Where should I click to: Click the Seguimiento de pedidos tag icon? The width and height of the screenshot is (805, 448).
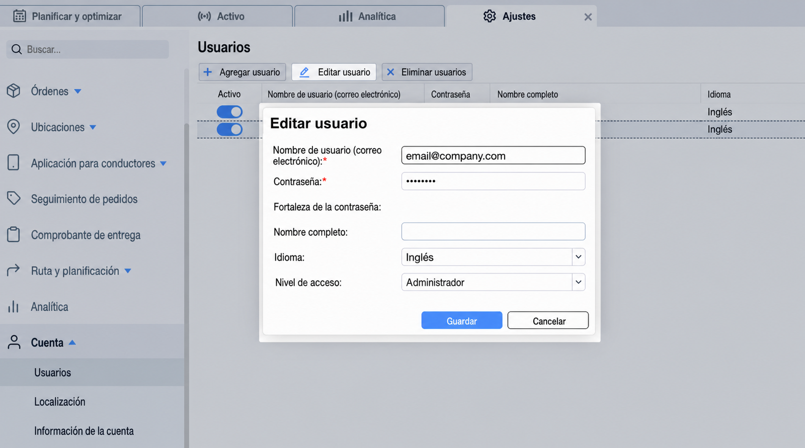(14, 199)
